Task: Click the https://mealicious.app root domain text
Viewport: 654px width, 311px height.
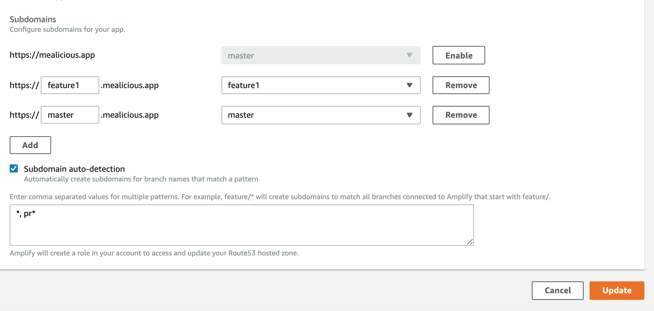Action: [52, 55]
